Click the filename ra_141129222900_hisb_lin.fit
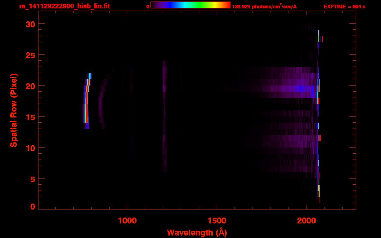Image resolution: width=381 pixels, height=238 pixels. [x=64, y=6]
